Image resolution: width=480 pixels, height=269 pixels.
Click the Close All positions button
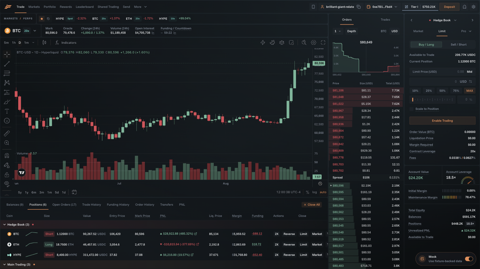(312, 205)
